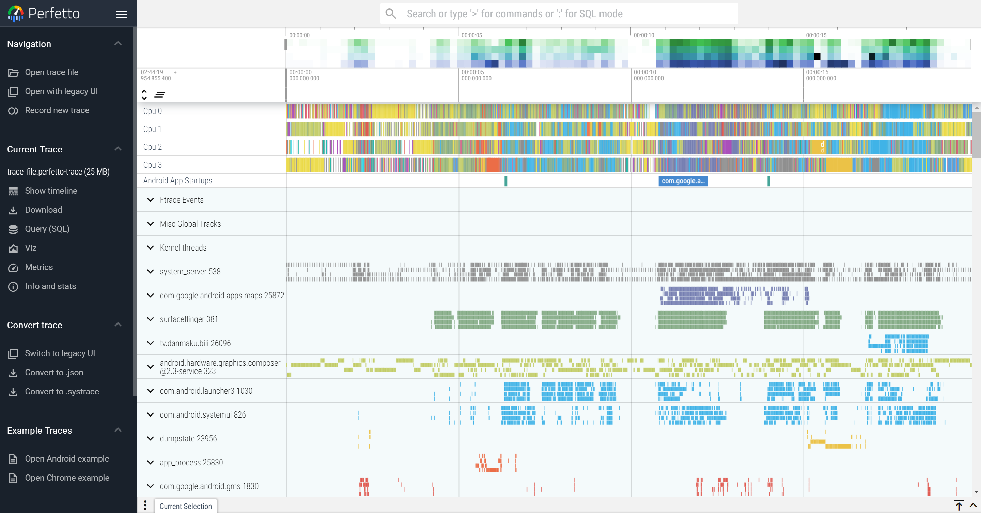Expand the Misc Global Tracks group
The height and width of the screenshot is (513, 981).
pos(151,224)
